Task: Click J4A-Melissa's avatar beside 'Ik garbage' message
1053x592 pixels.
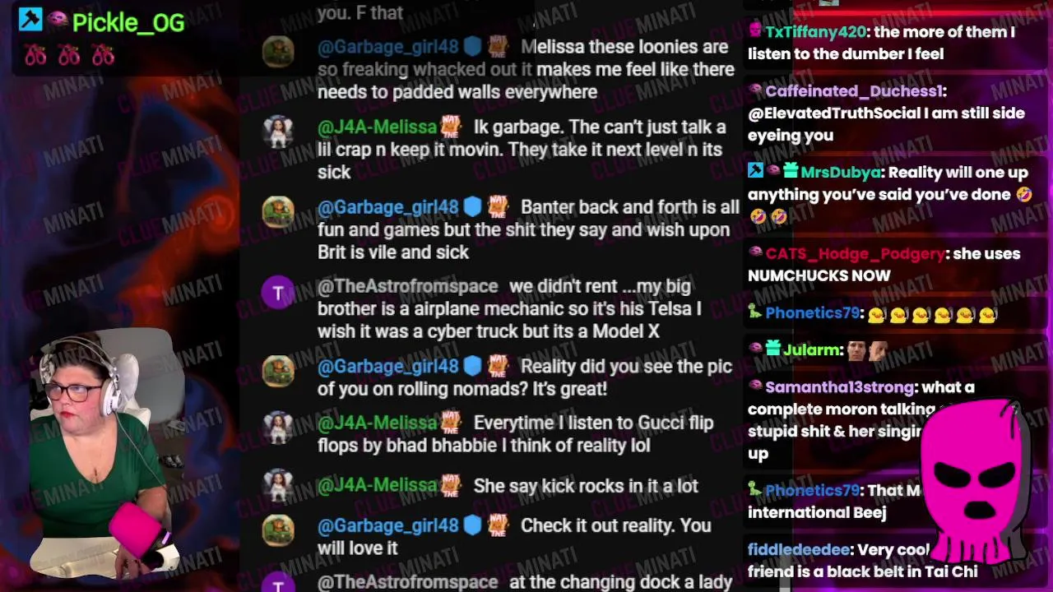Action: click(x=278, y=132)
